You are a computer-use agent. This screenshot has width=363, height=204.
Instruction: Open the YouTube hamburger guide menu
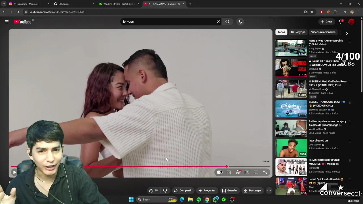[x=7, y=22]
